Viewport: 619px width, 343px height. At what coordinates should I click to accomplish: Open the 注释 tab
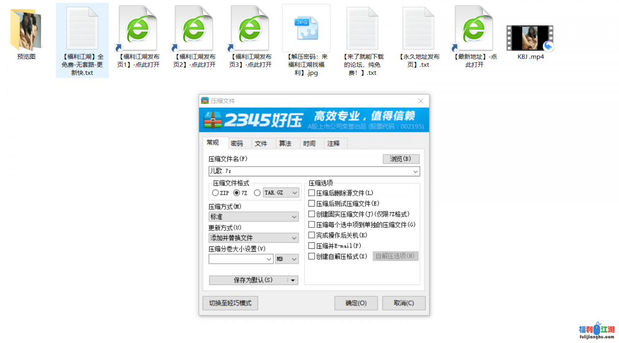click(x=333, y=143)
